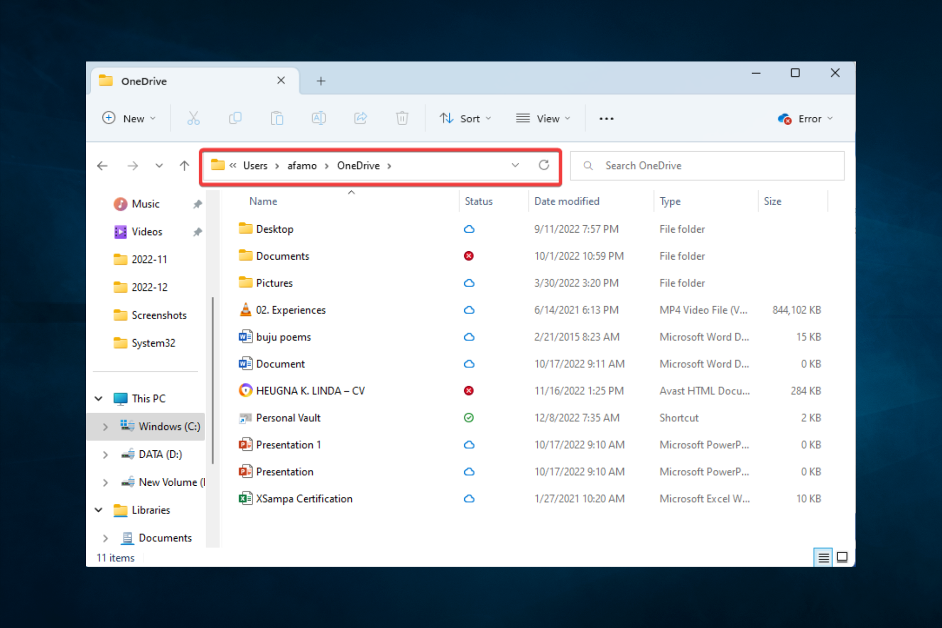Expand subfolders chevron after afamo

pyautogui.click(x=326, y=166)
